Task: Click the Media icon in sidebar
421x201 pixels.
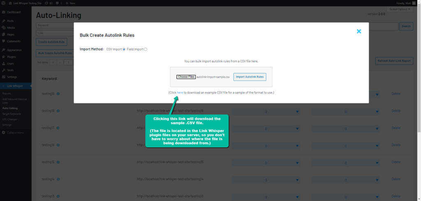Action: (x=3, y=27)
